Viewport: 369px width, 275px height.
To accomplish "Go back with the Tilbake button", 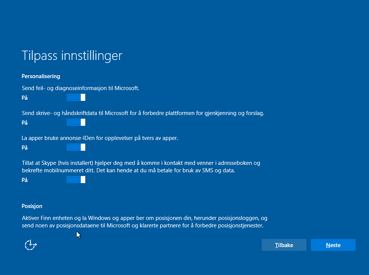I will point(284,245).
